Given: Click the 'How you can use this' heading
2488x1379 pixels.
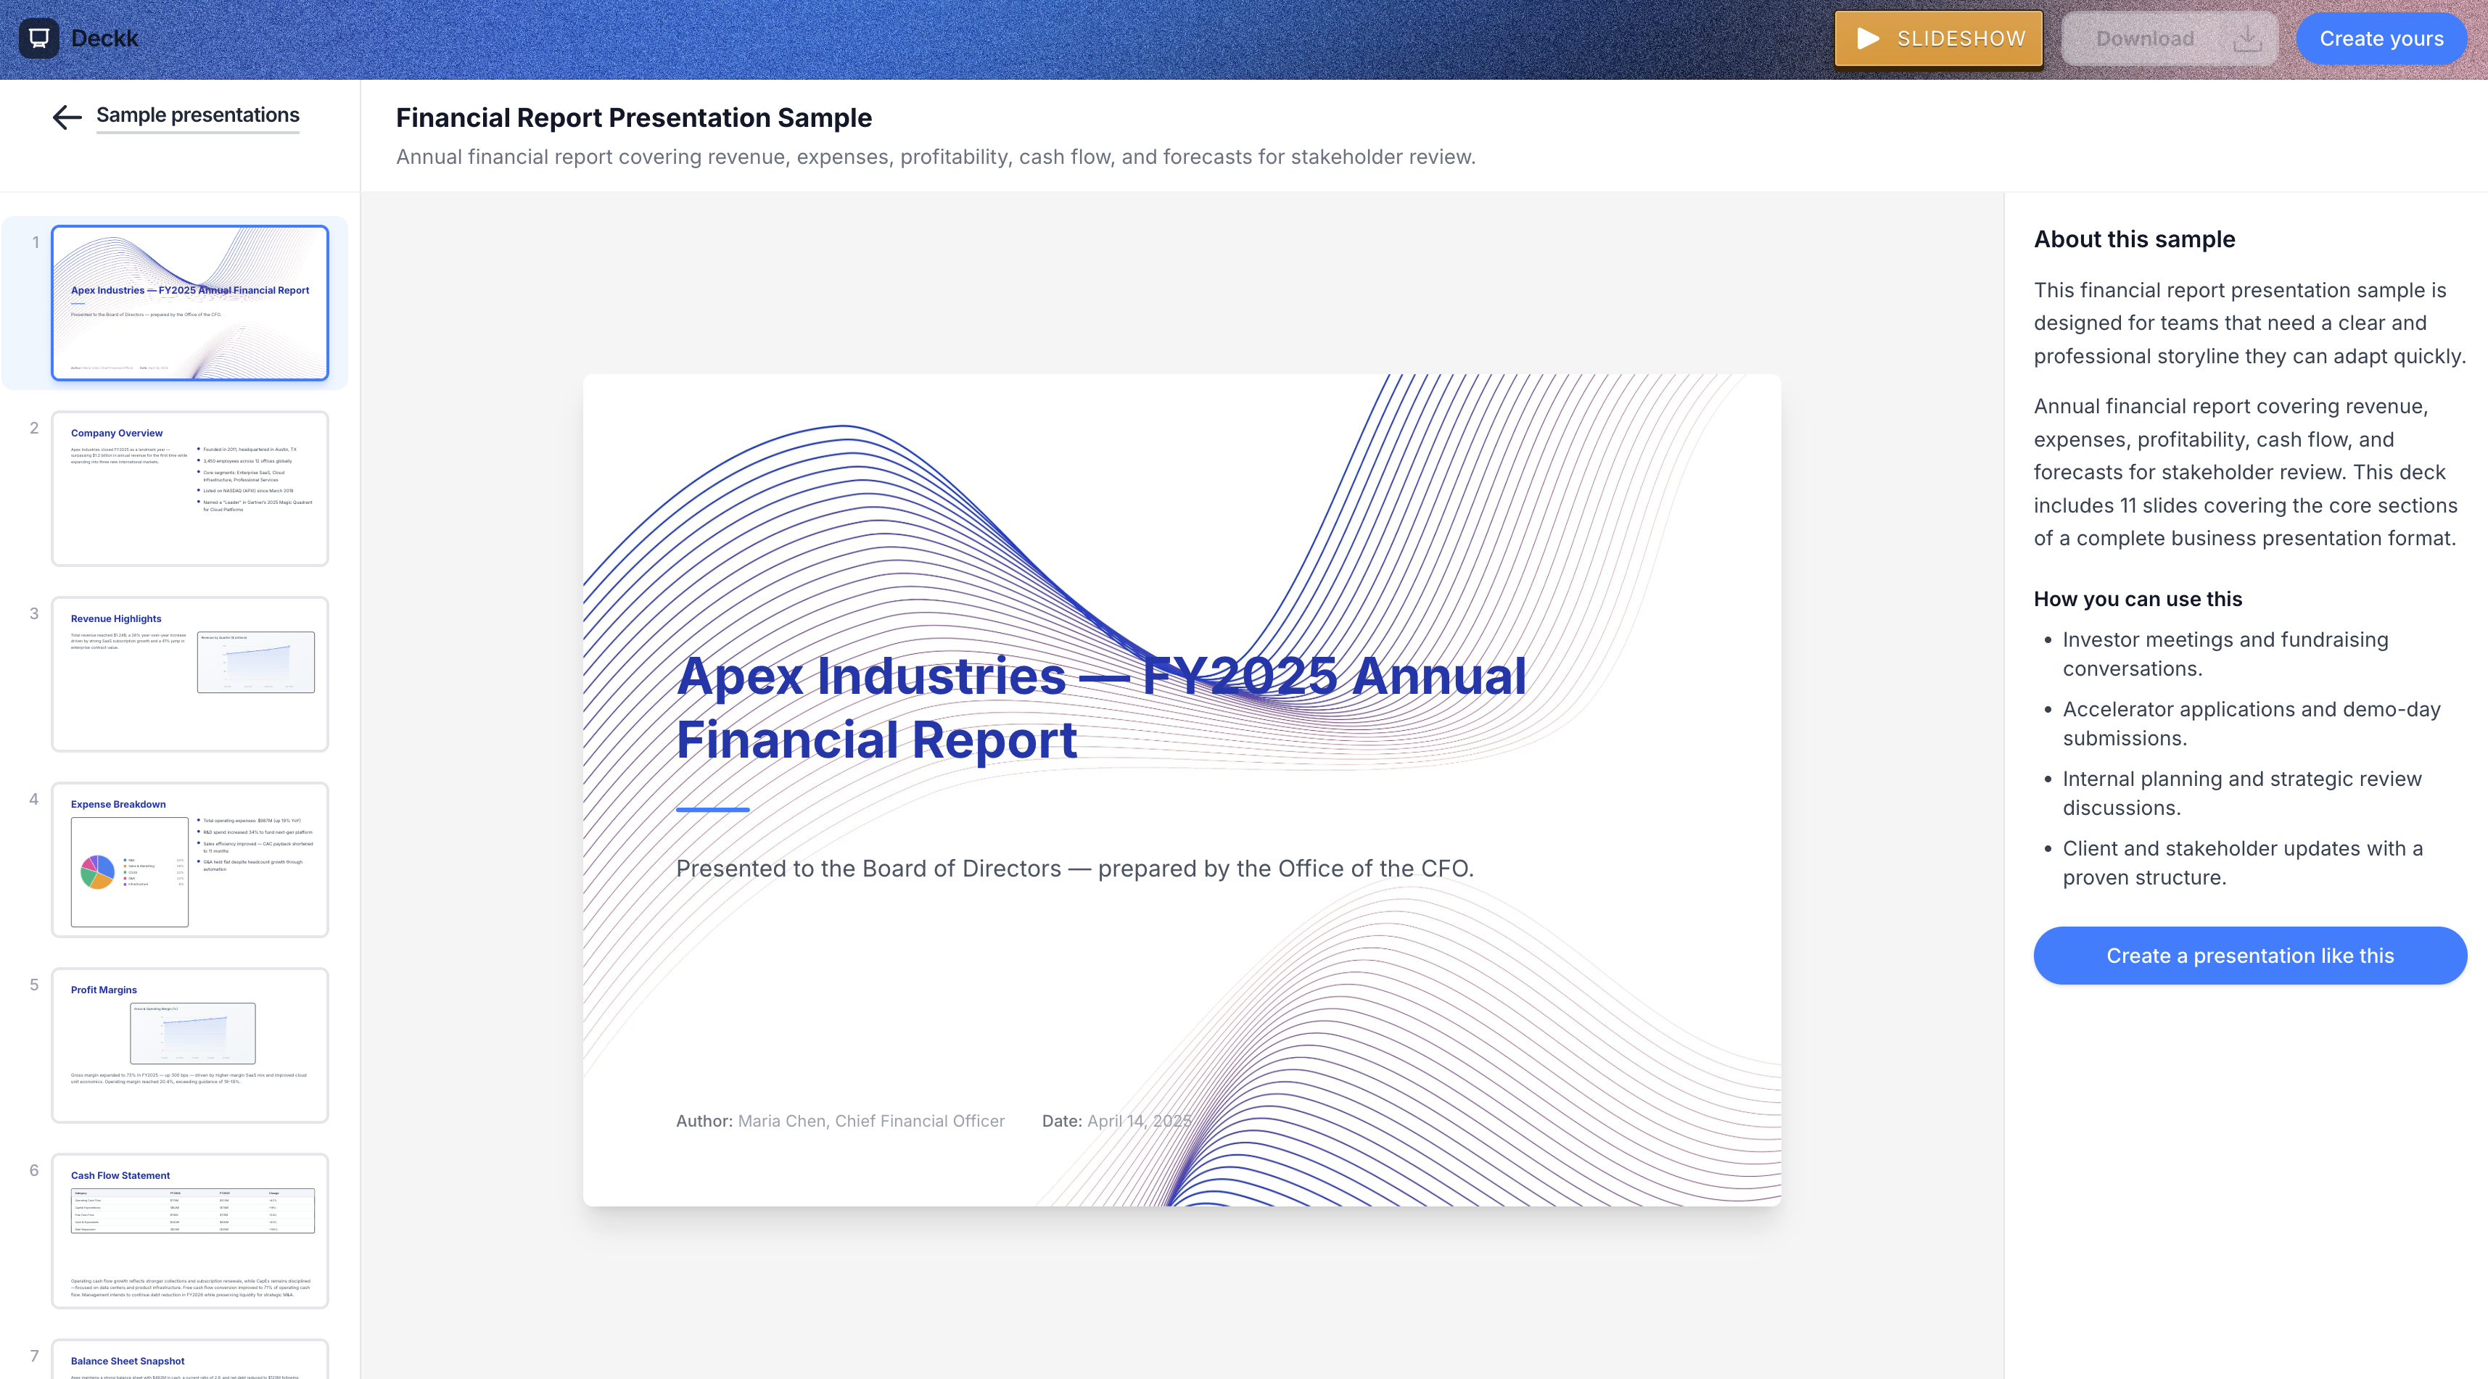Looking at the screenshot, I should point(2138,599).
